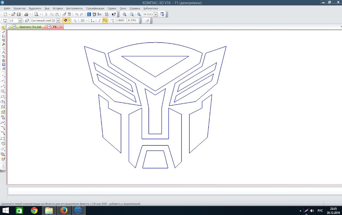Expand the Системный слой (2) layer dropdown
The width and height of the screenshot is (342, 215).
coord(58,21)
